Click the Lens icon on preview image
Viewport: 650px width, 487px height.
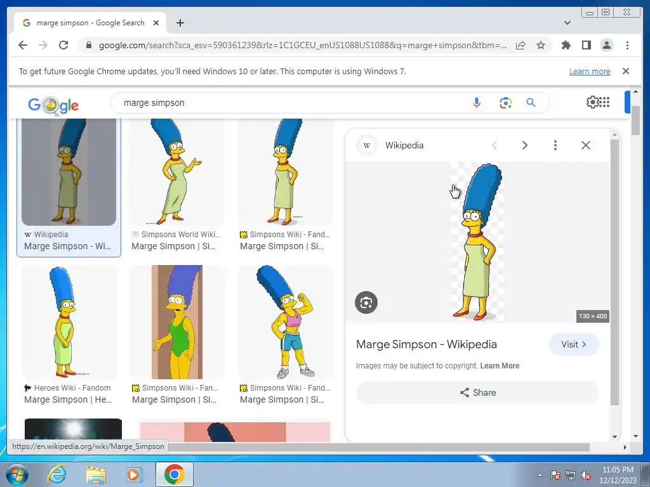click(x=366, y=302)
